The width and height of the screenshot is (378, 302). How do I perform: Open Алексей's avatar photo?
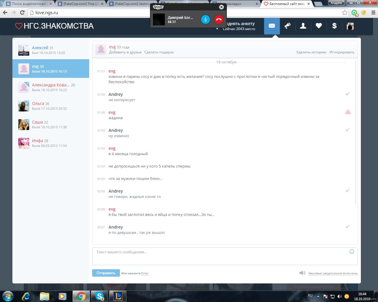pos(24,50)
